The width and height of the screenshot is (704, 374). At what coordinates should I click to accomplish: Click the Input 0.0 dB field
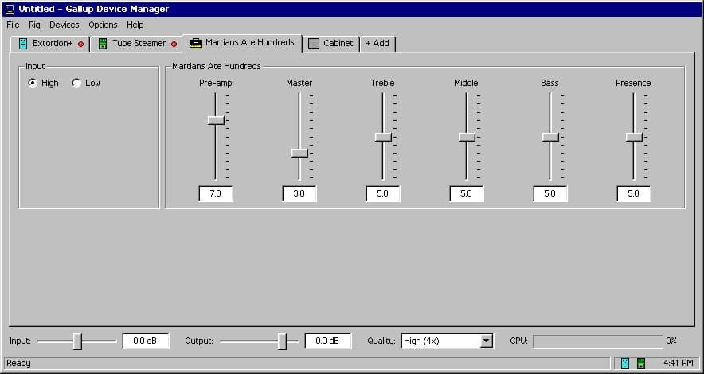click(x=146, y=341)
